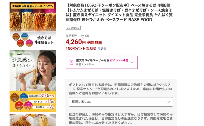Click the 4,260円 price text
Image resolution: width=204 pixels, height=126 pixels.
click(x=75, y=42)
